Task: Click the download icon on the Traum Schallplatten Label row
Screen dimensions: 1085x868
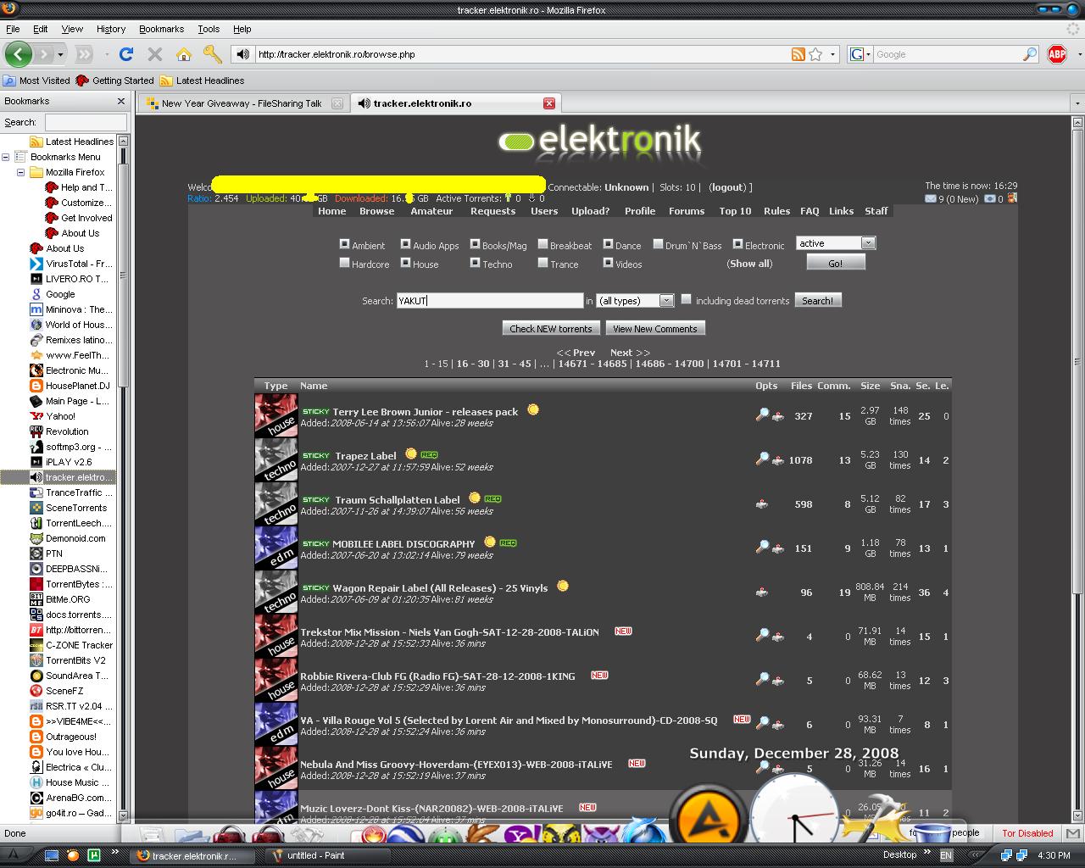Action: (762, 504)
